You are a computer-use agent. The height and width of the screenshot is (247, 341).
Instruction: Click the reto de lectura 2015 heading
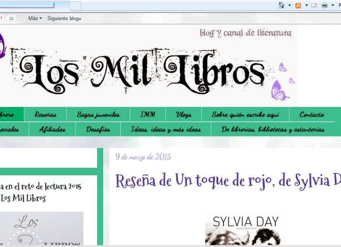coord(41,192)
